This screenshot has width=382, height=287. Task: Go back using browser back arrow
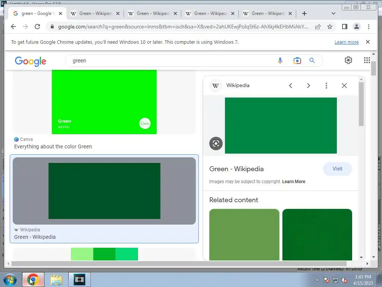13,27
